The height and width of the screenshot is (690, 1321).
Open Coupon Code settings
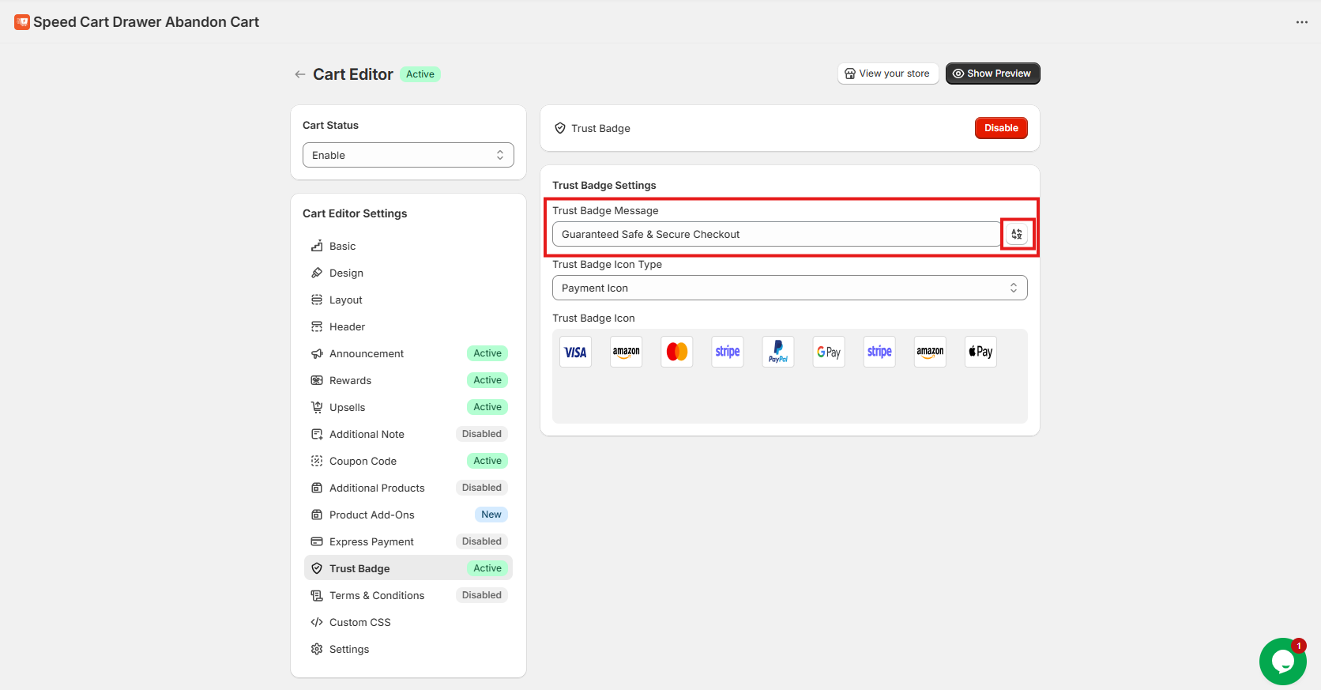point(363,461)
